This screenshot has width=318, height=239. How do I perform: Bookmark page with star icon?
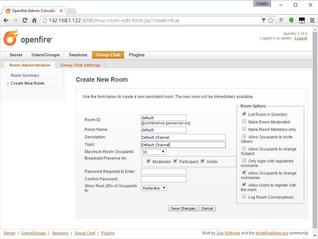tap(271, 21)
